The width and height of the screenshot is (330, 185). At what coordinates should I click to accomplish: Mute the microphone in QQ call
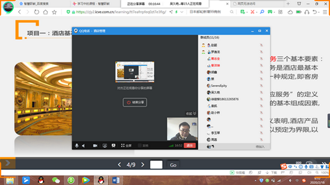coord(77,145)
